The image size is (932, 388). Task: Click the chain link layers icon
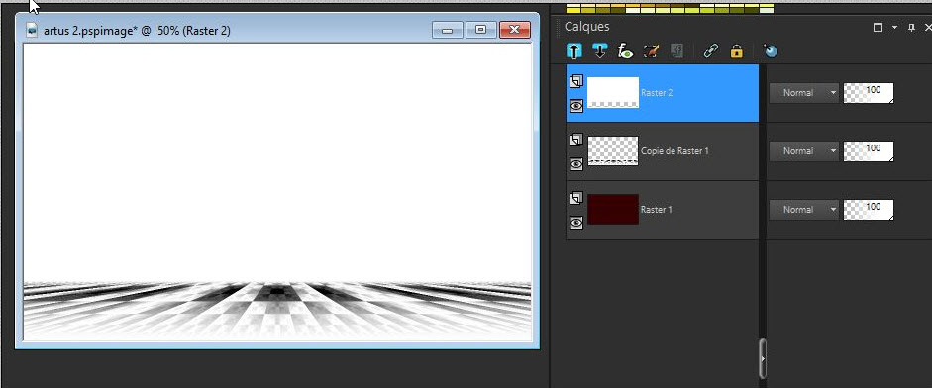[x=710, y=51]
